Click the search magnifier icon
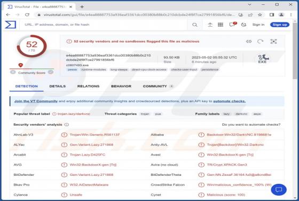 coord(195,25)
